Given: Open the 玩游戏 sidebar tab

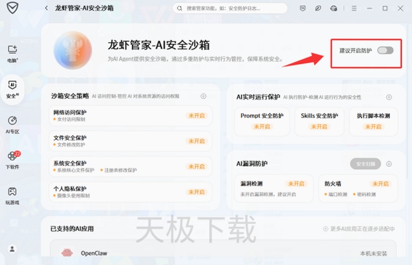Looking at the screenshot, I should pyautogui.click(x=12, y=196).
